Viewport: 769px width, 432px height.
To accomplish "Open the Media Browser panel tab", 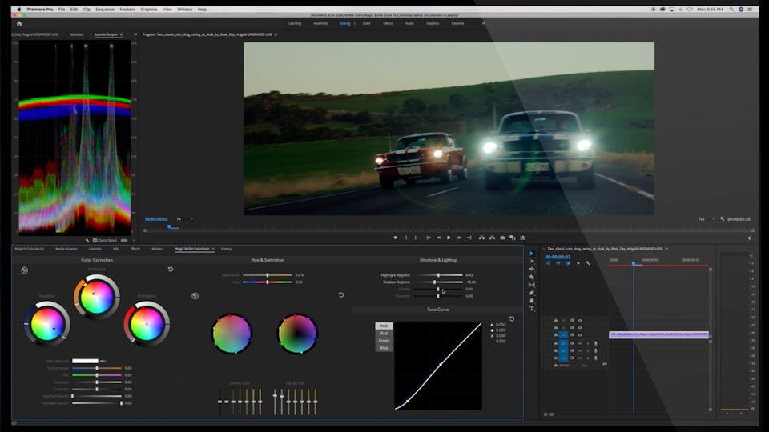I will [66, 249].
